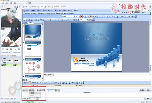Viewport: 152px width, 103px height.
Task: Click the Bold button in formatting toolbar
Action: coord(82,16)
